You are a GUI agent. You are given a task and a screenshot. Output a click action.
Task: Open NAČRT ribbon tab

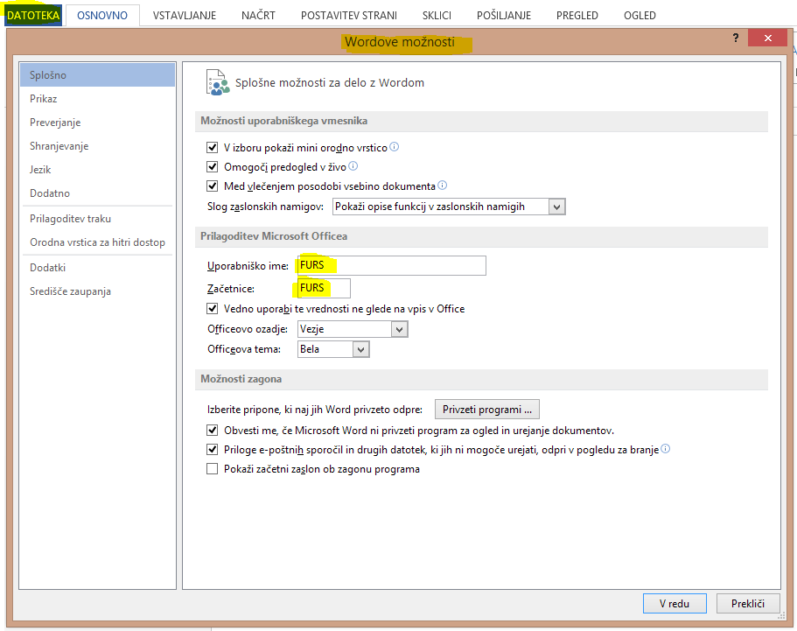pyautogui.click(x=258, y=15)
